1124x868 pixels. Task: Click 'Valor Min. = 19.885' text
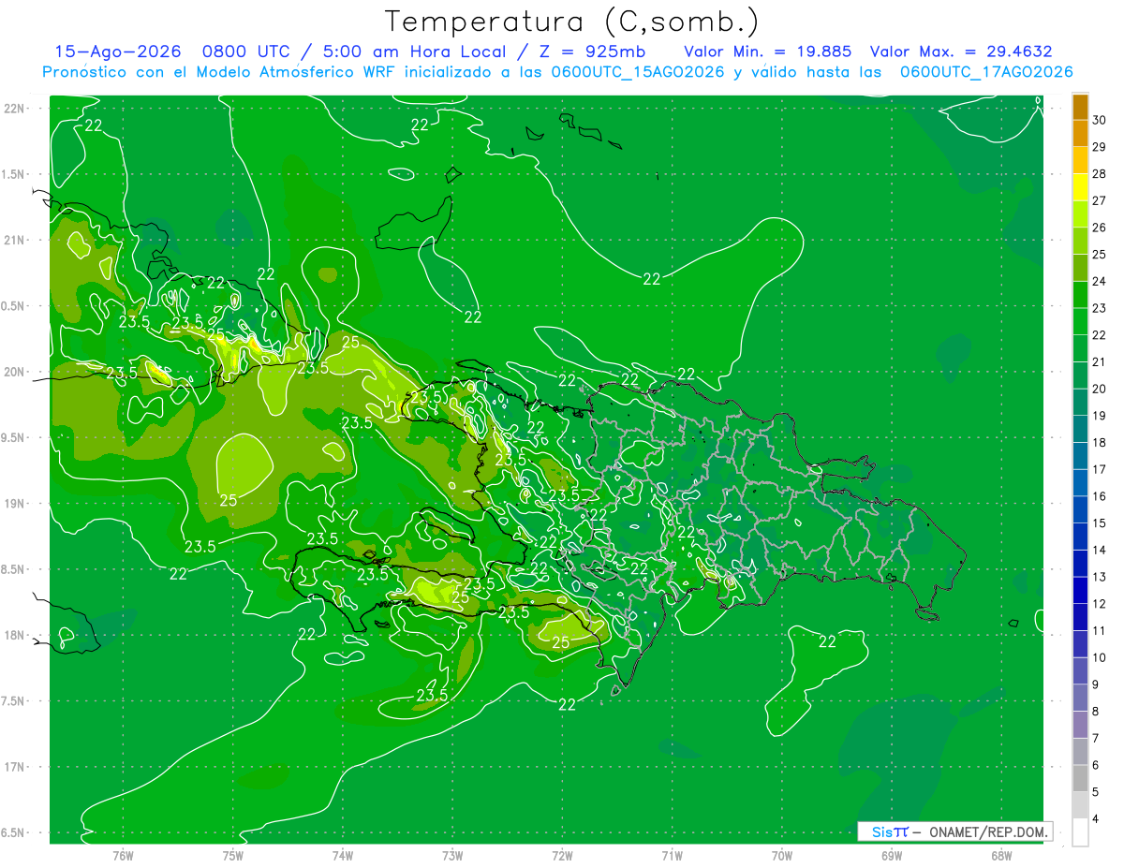tap(768, 51)
